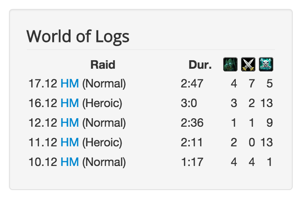The height and width of the screenshot is (199, 300).
Task: Click the (Normal) label in 10.12 row
Action: click(104, 162)
